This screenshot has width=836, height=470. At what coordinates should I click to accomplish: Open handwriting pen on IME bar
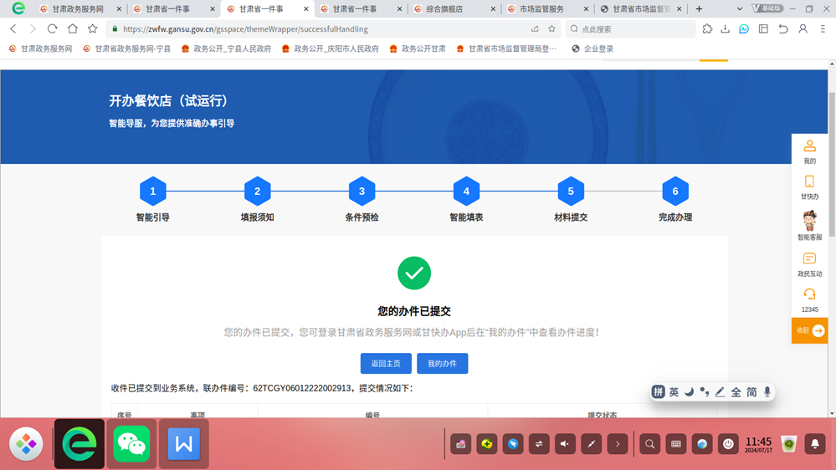pos(721,392)
